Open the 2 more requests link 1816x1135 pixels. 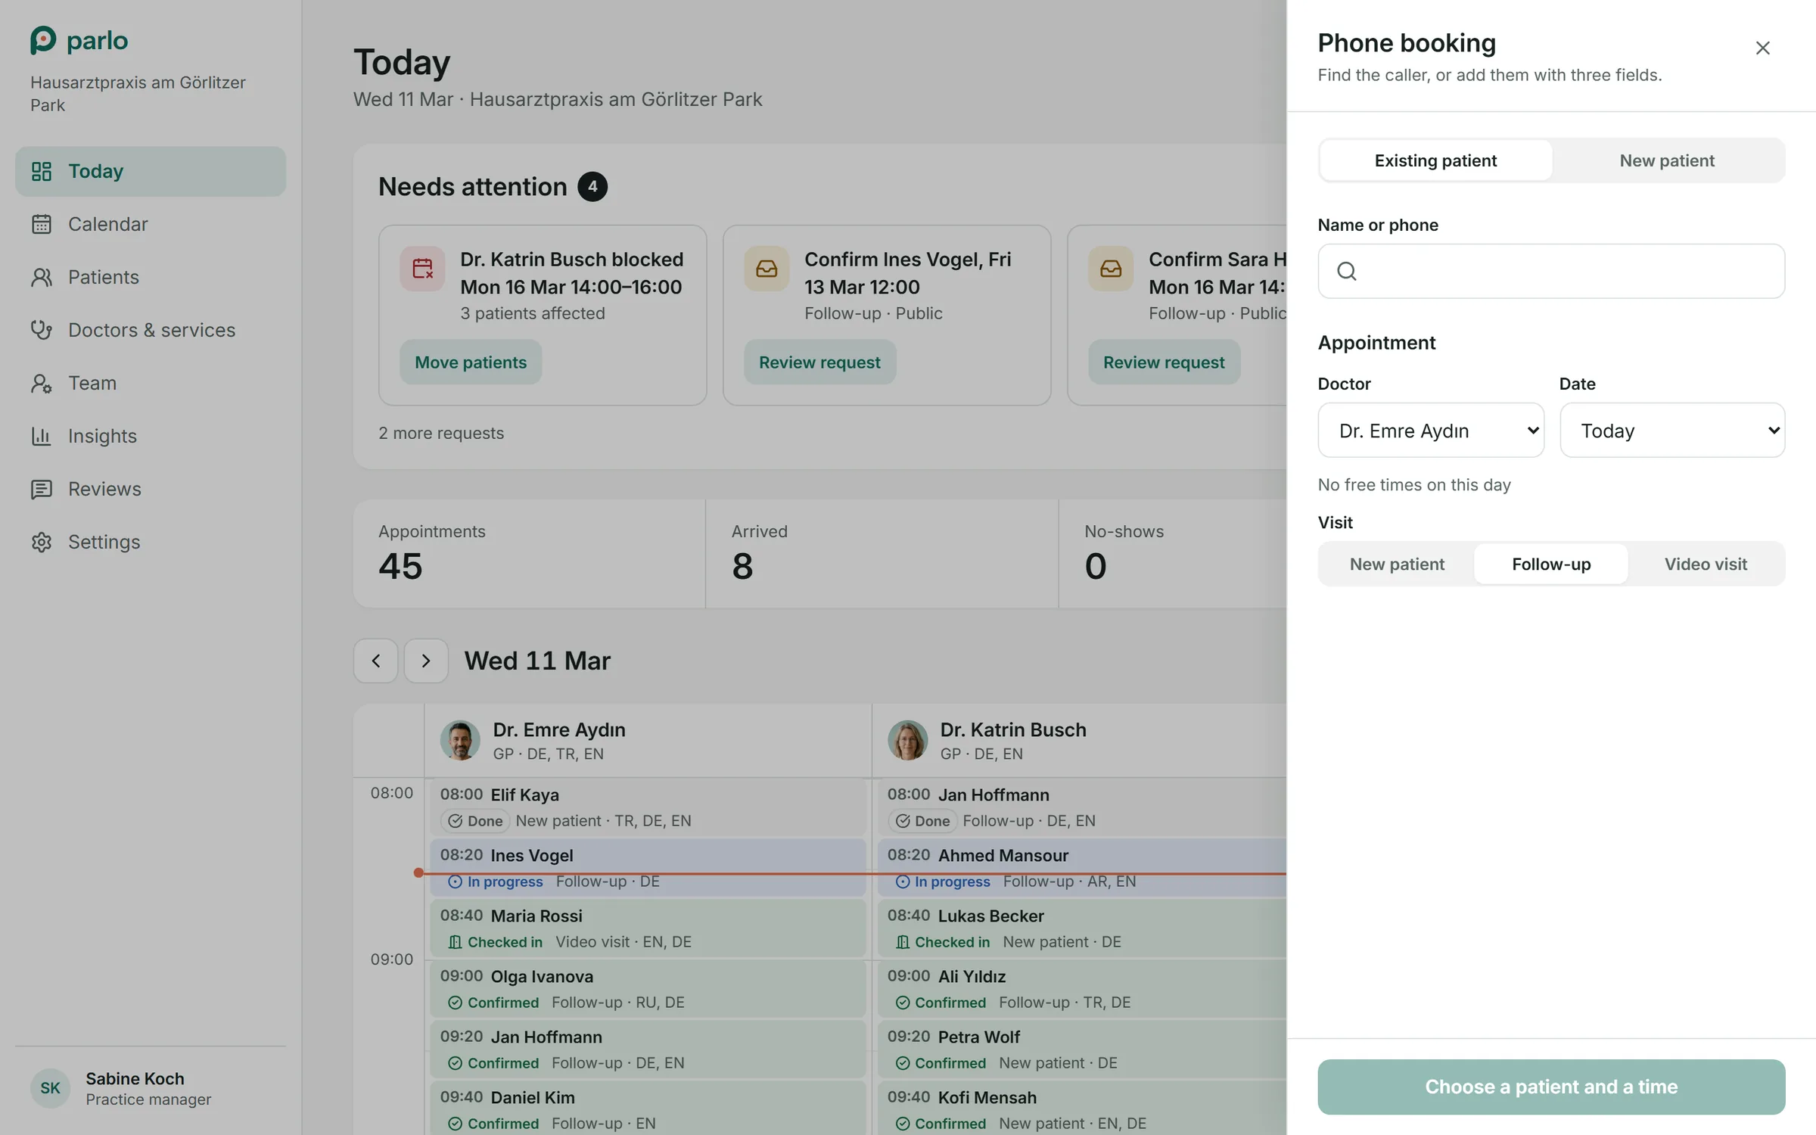click(x=441, y=433)
